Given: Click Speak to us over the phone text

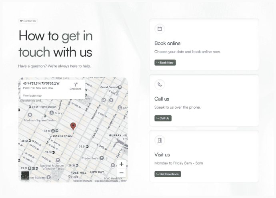Looking at the screenshot, I should pos(178,107).
